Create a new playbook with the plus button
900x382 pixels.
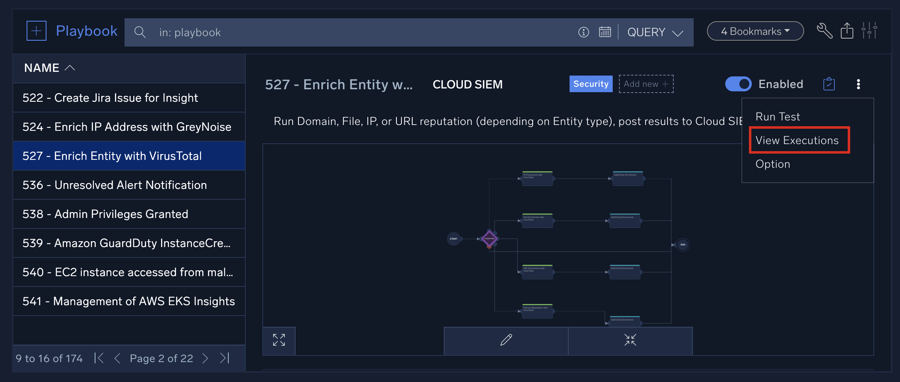pyautogui.click(x=36, y=30)
